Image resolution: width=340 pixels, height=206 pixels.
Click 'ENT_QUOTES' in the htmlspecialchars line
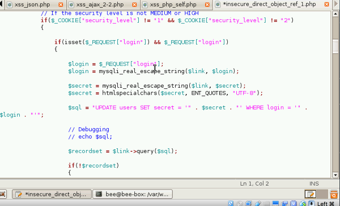(x=209, y=93)
